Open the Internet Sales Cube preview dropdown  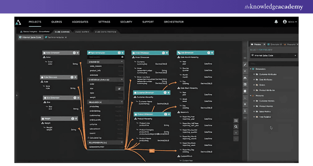pos(273,56)
